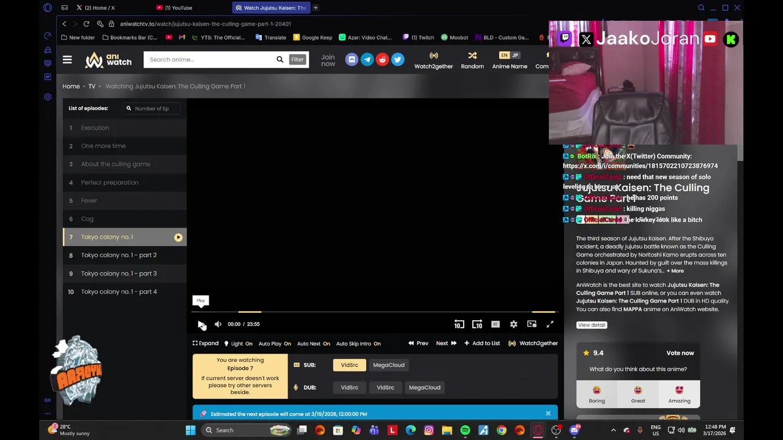Skip forward 10 seconds
This screenshot has height=440, width=783.
(477, 324)
